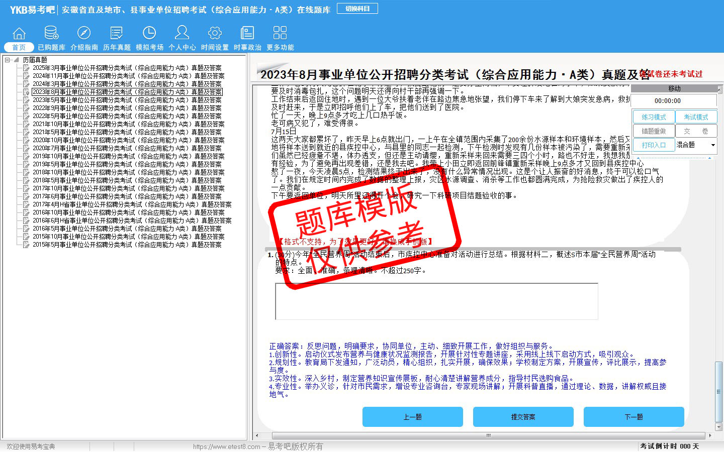Collapse the 历届真题 tree root

8,60
